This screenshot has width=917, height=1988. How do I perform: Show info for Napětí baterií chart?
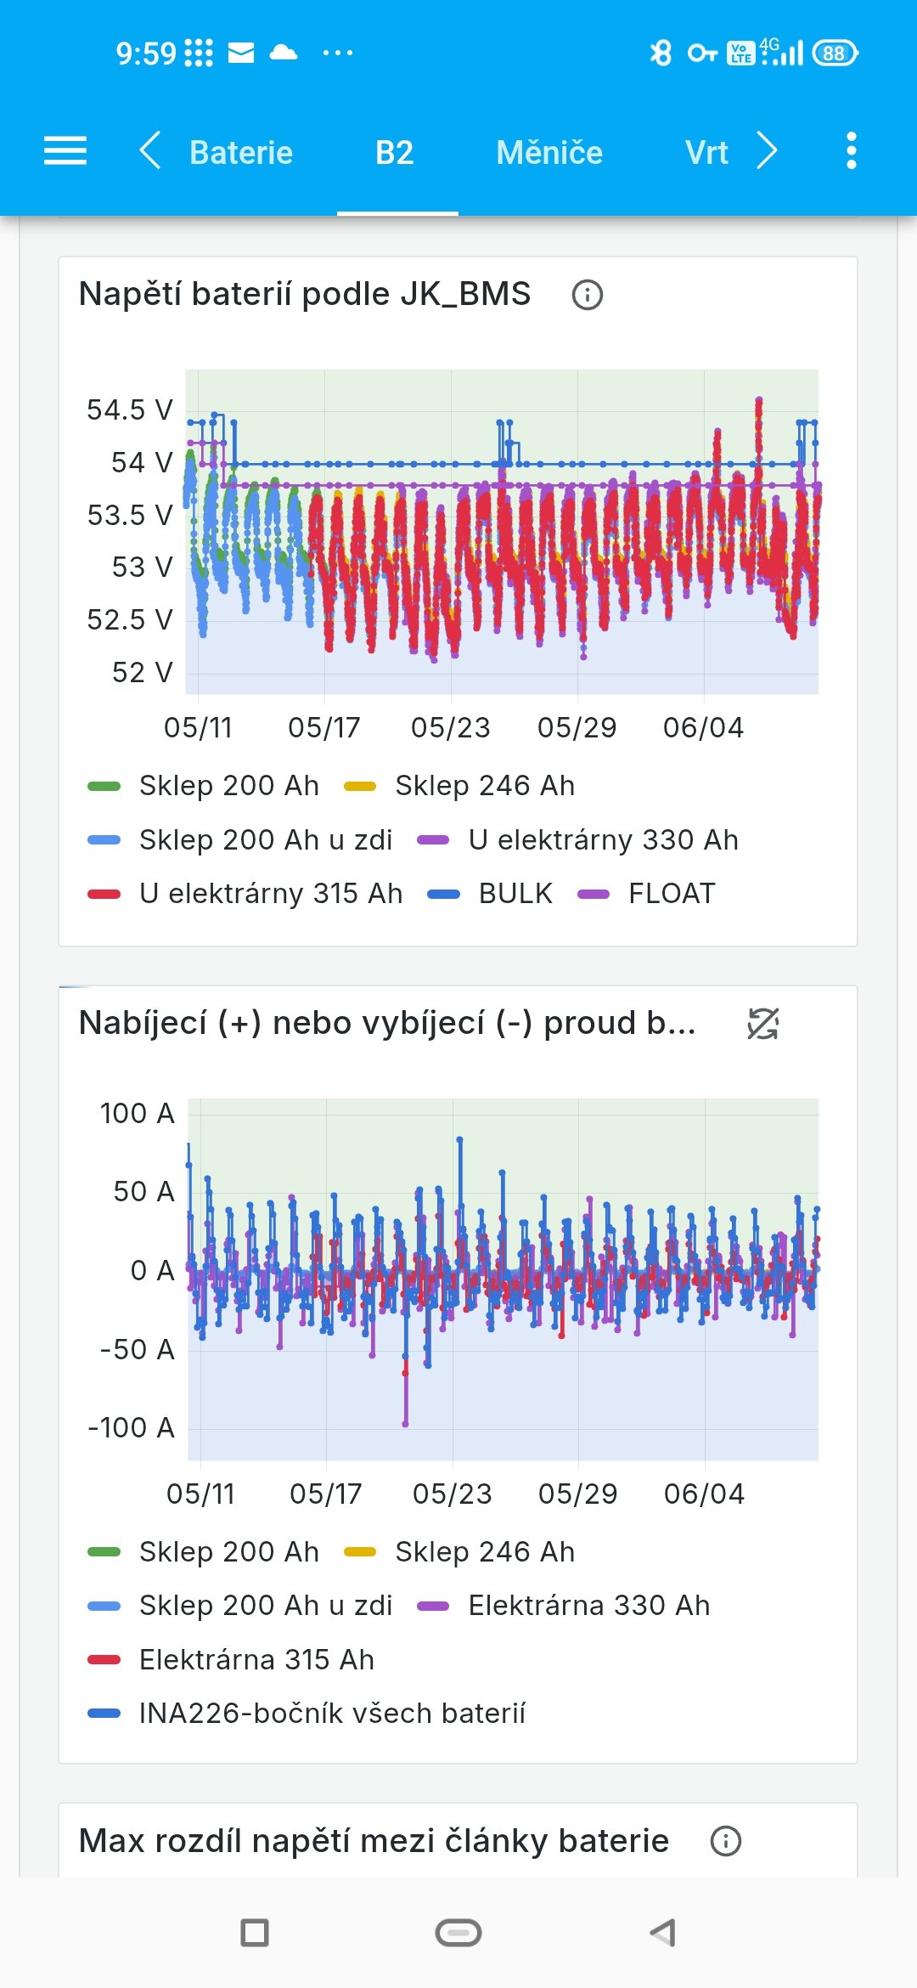tap(588, 295)
